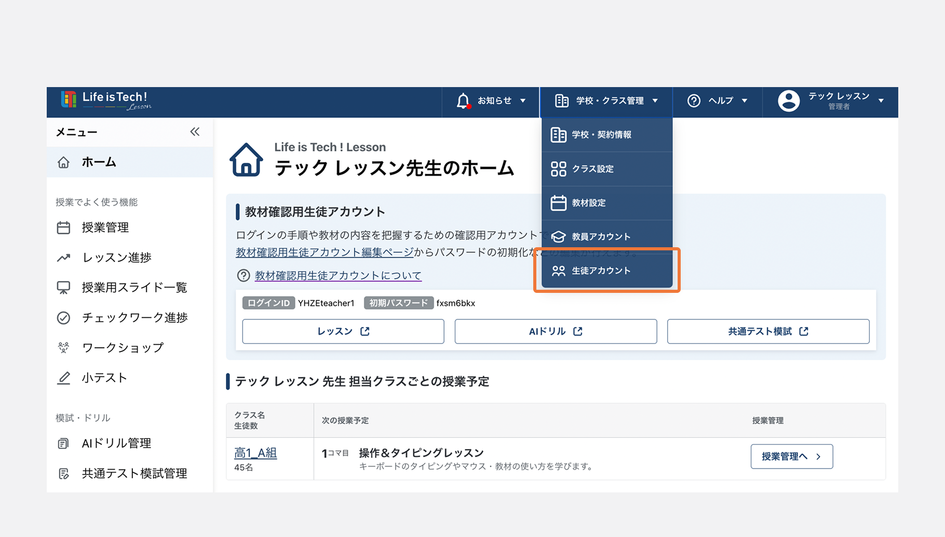Click the チェックワーク進捗 checkmark icon
945x537 pixels.
(63, 318)
